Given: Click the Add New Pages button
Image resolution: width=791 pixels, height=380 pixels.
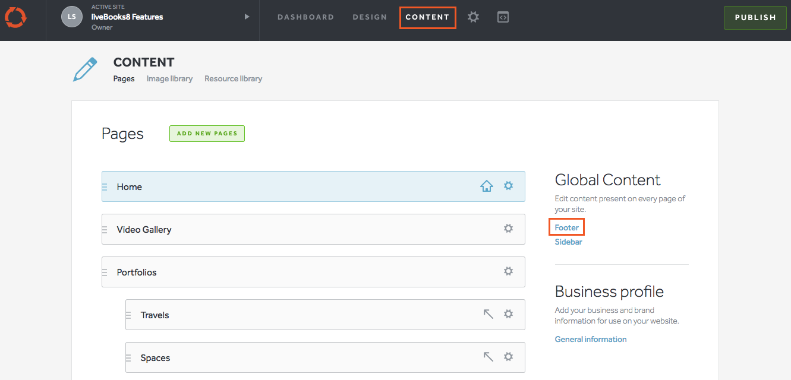Looking at the screenshot, I should coord(207,134).
